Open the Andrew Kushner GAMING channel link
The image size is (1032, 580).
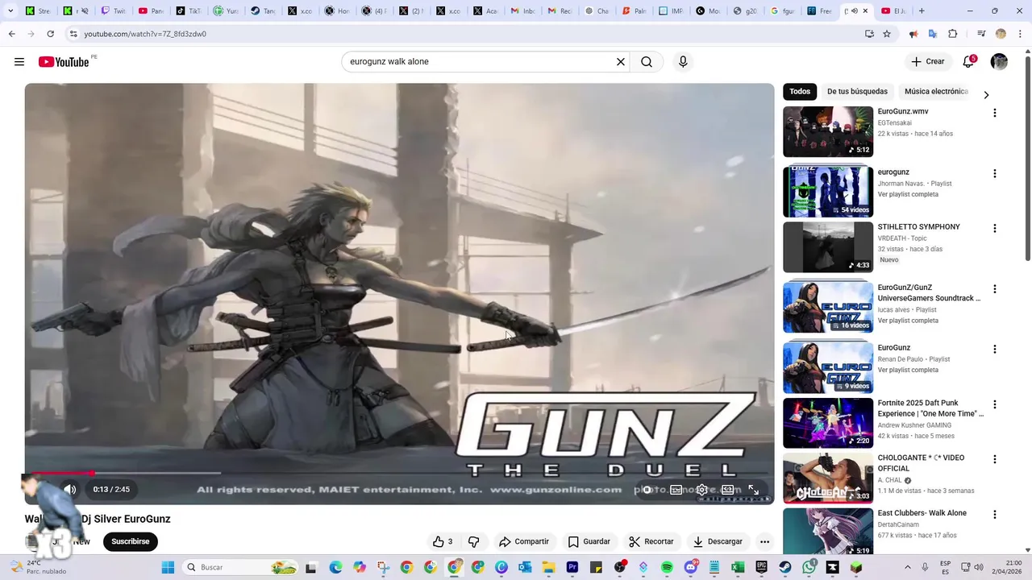[914, 425]
